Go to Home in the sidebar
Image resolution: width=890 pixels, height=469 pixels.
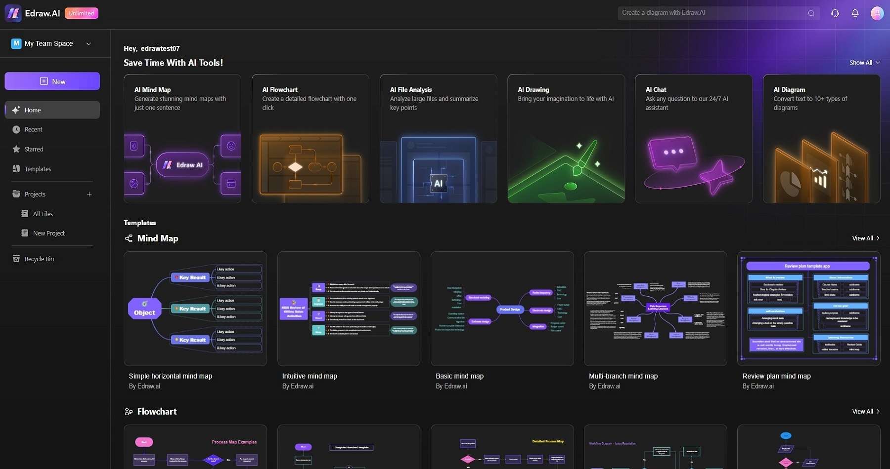click(x=52, y=110)
